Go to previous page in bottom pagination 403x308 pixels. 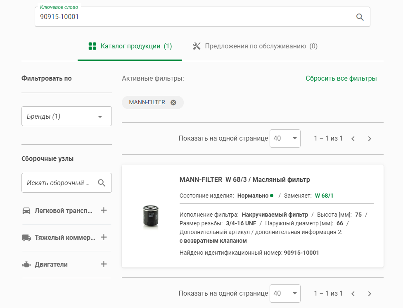coord(353,294)
